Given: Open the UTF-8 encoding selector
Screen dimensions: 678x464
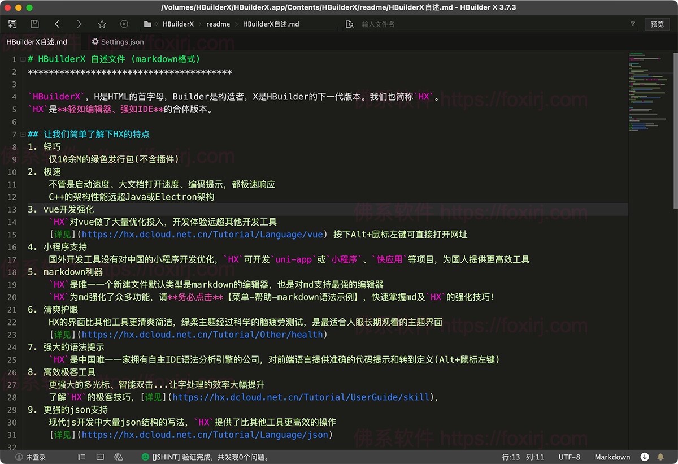Looking at the screenshot, I should click(569, 457).
